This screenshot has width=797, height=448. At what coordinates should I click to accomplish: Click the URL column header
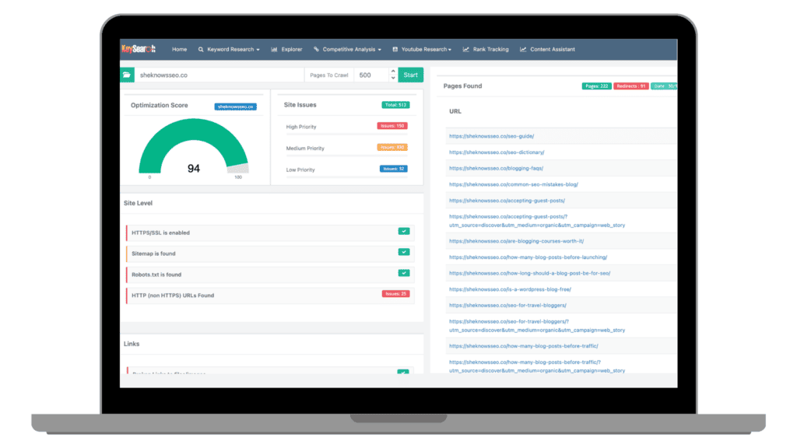pos(455,111)
